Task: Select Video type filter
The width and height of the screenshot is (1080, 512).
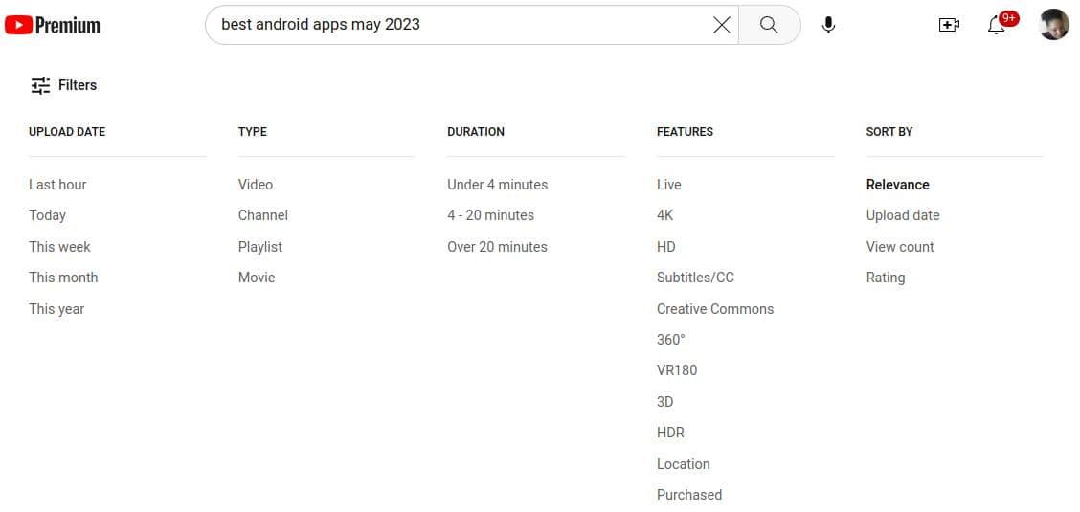Action: pos(256,185)
